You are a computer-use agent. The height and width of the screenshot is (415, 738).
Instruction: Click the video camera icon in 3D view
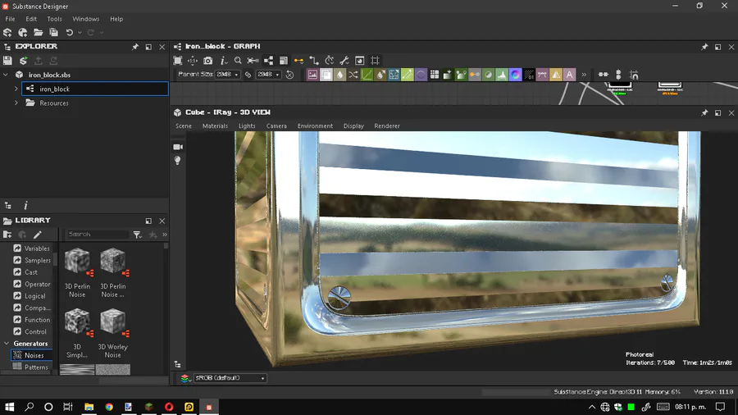pos(178,147)
